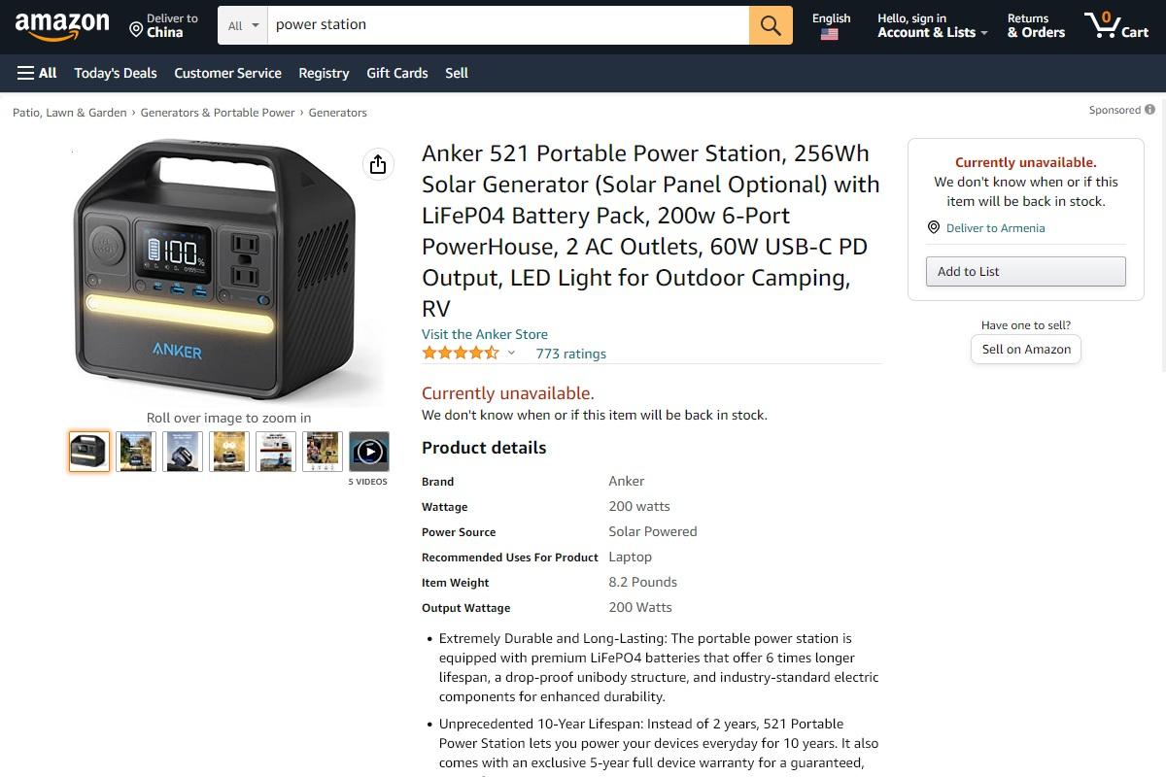Click the Amazon logo
The image size is (1166, 777).
[x=62, y=26]
